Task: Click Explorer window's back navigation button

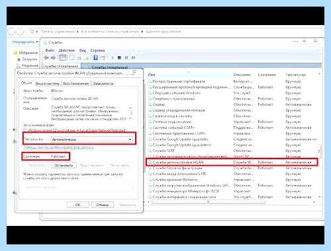Action: pos(12,32)
